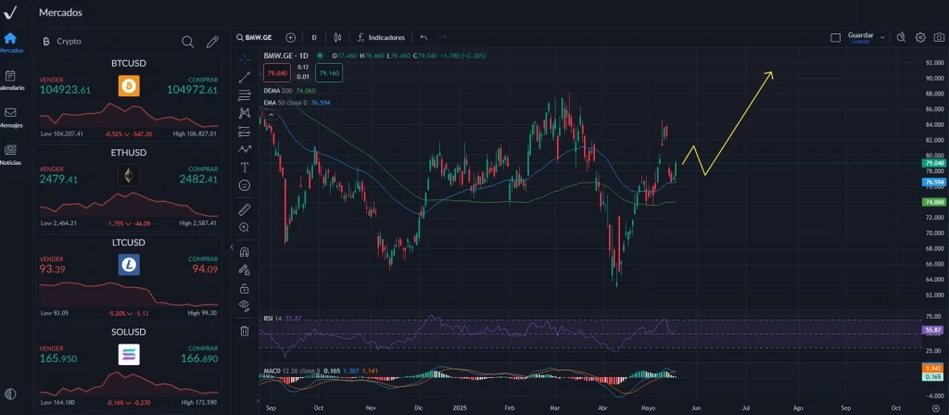949x415 pixels.
Task: Open quick search lightning icon
Action: coord(901,37)
